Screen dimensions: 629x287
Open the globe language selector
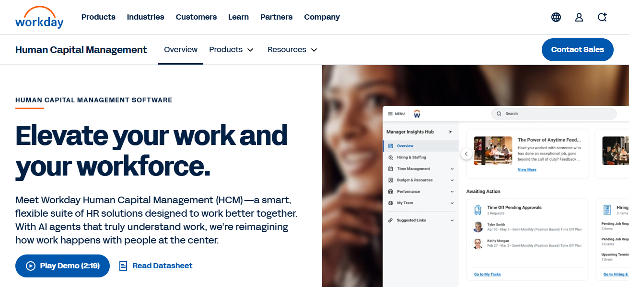(556, 17)
